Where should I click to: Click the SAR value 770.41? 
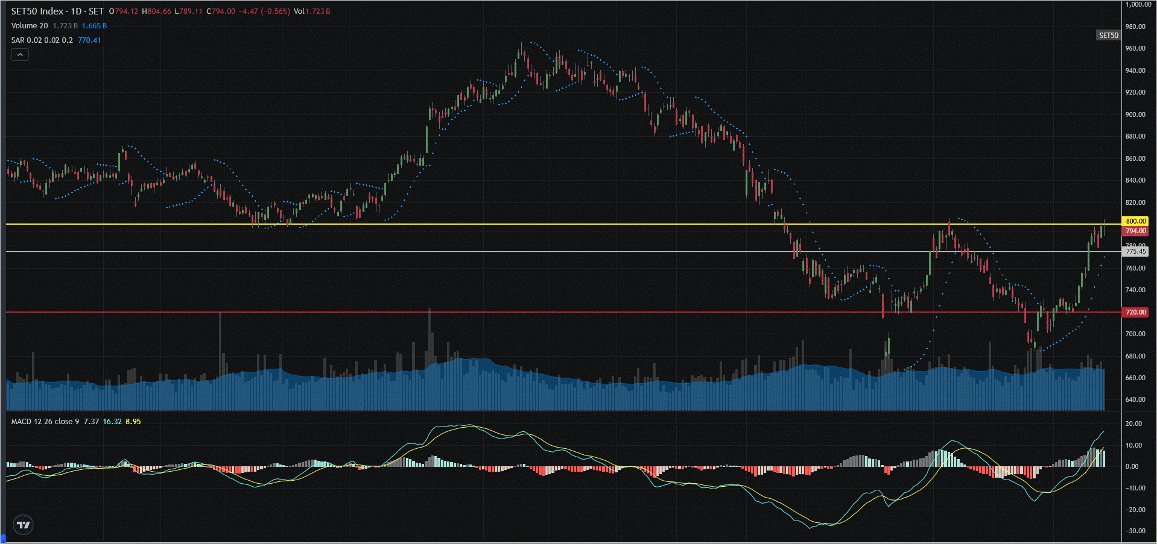(x=89, y=40)
